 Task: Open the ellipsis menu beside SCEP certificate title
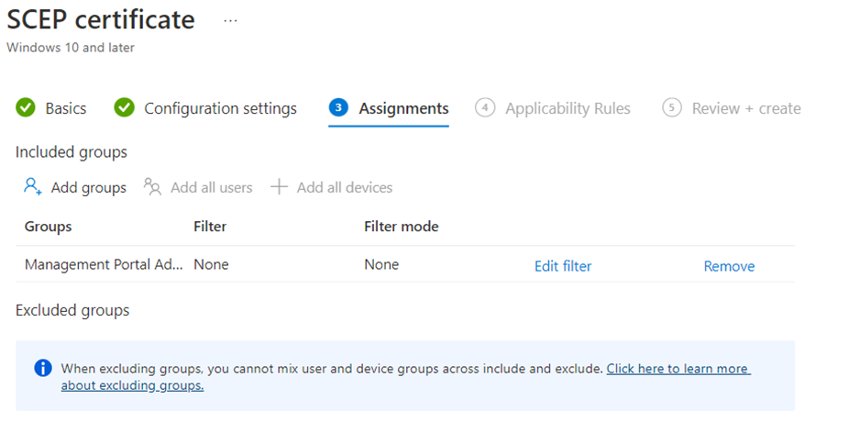(230, 20)
